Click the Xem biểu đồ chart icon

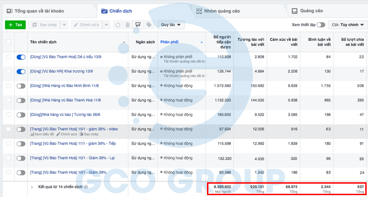(x=32, y=134)
